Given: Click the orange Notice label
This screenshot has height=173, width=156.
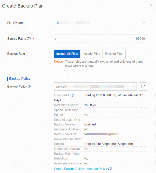Looking at the screenshot, I should coord(59,62).
